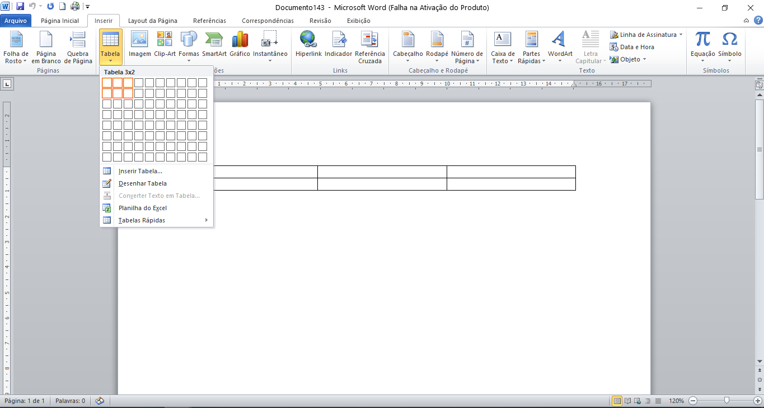Open the Formas shapes gallery
This screenshot has height=408, width=764.
click(x=189, y=48)
